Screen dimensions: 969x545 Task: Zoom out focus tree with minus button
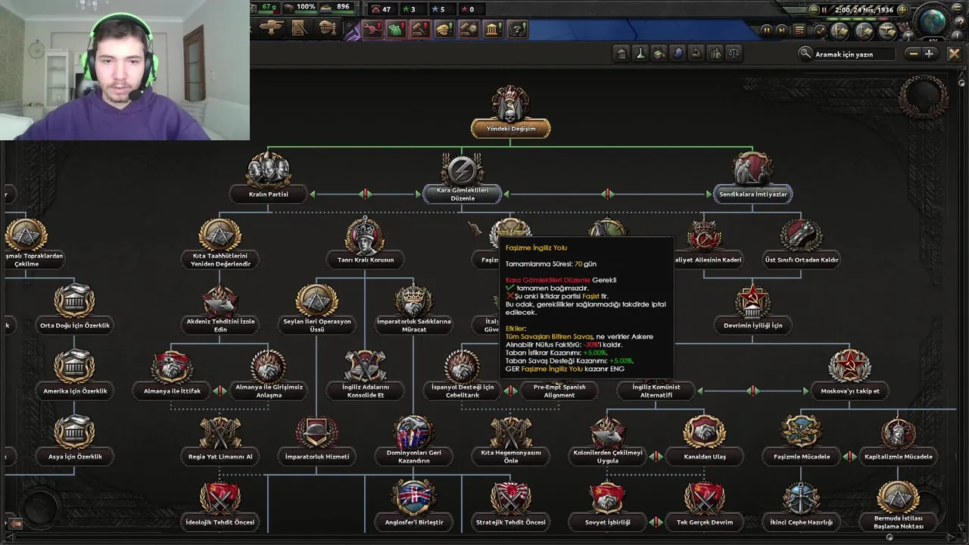pos(914,54)
